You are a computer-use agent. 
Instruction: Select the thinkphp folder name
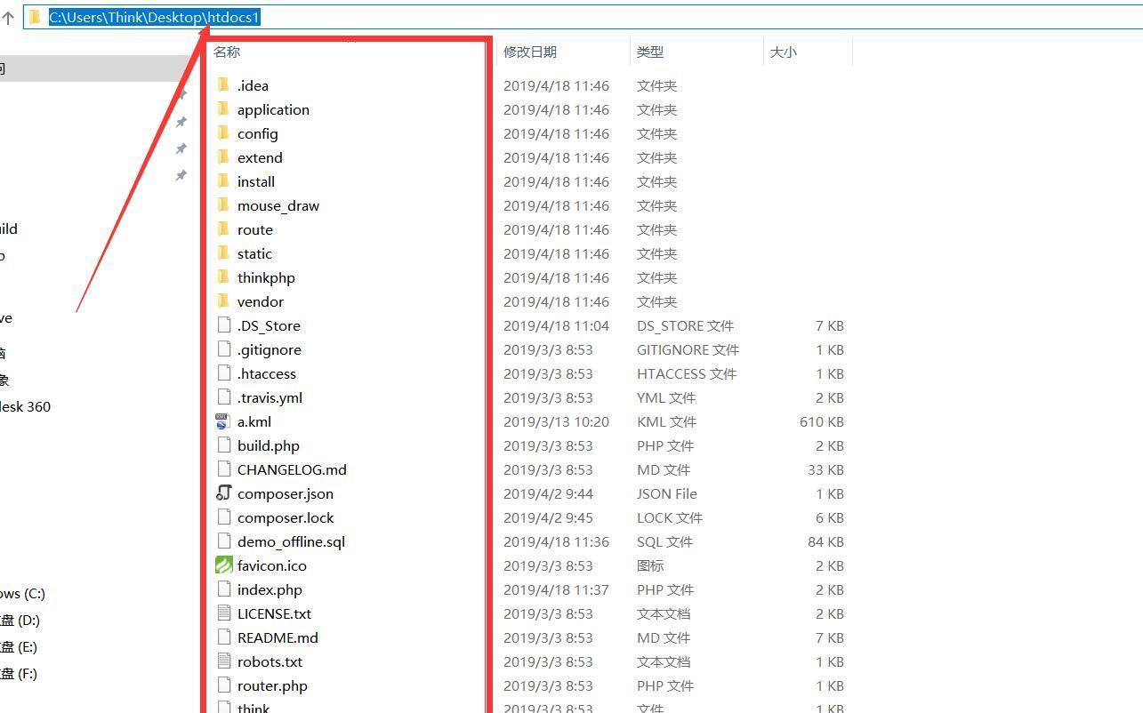(266, 277)
